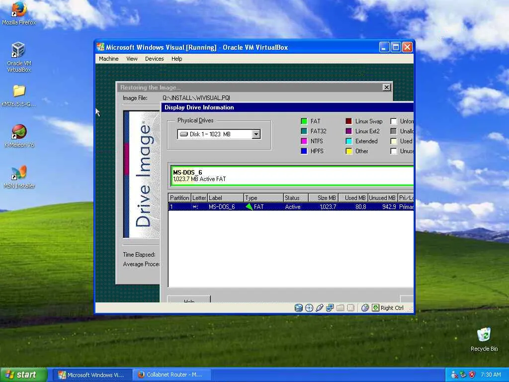509x382 pixels.
Task: Click the network adapters icon in VirtualBox status bar
Action: pyautogui.click(x=330, y=307)
